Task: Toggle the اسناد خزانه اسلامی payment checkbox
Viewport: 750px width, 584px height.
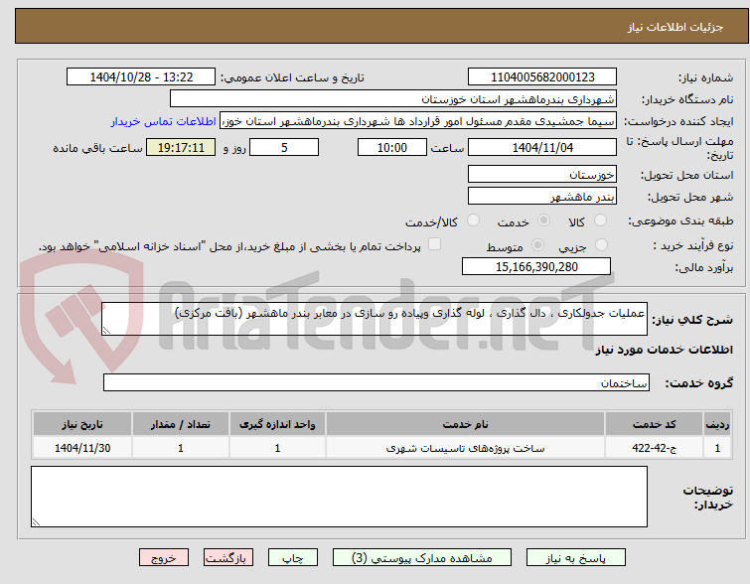Action: (x=434, y=244)
